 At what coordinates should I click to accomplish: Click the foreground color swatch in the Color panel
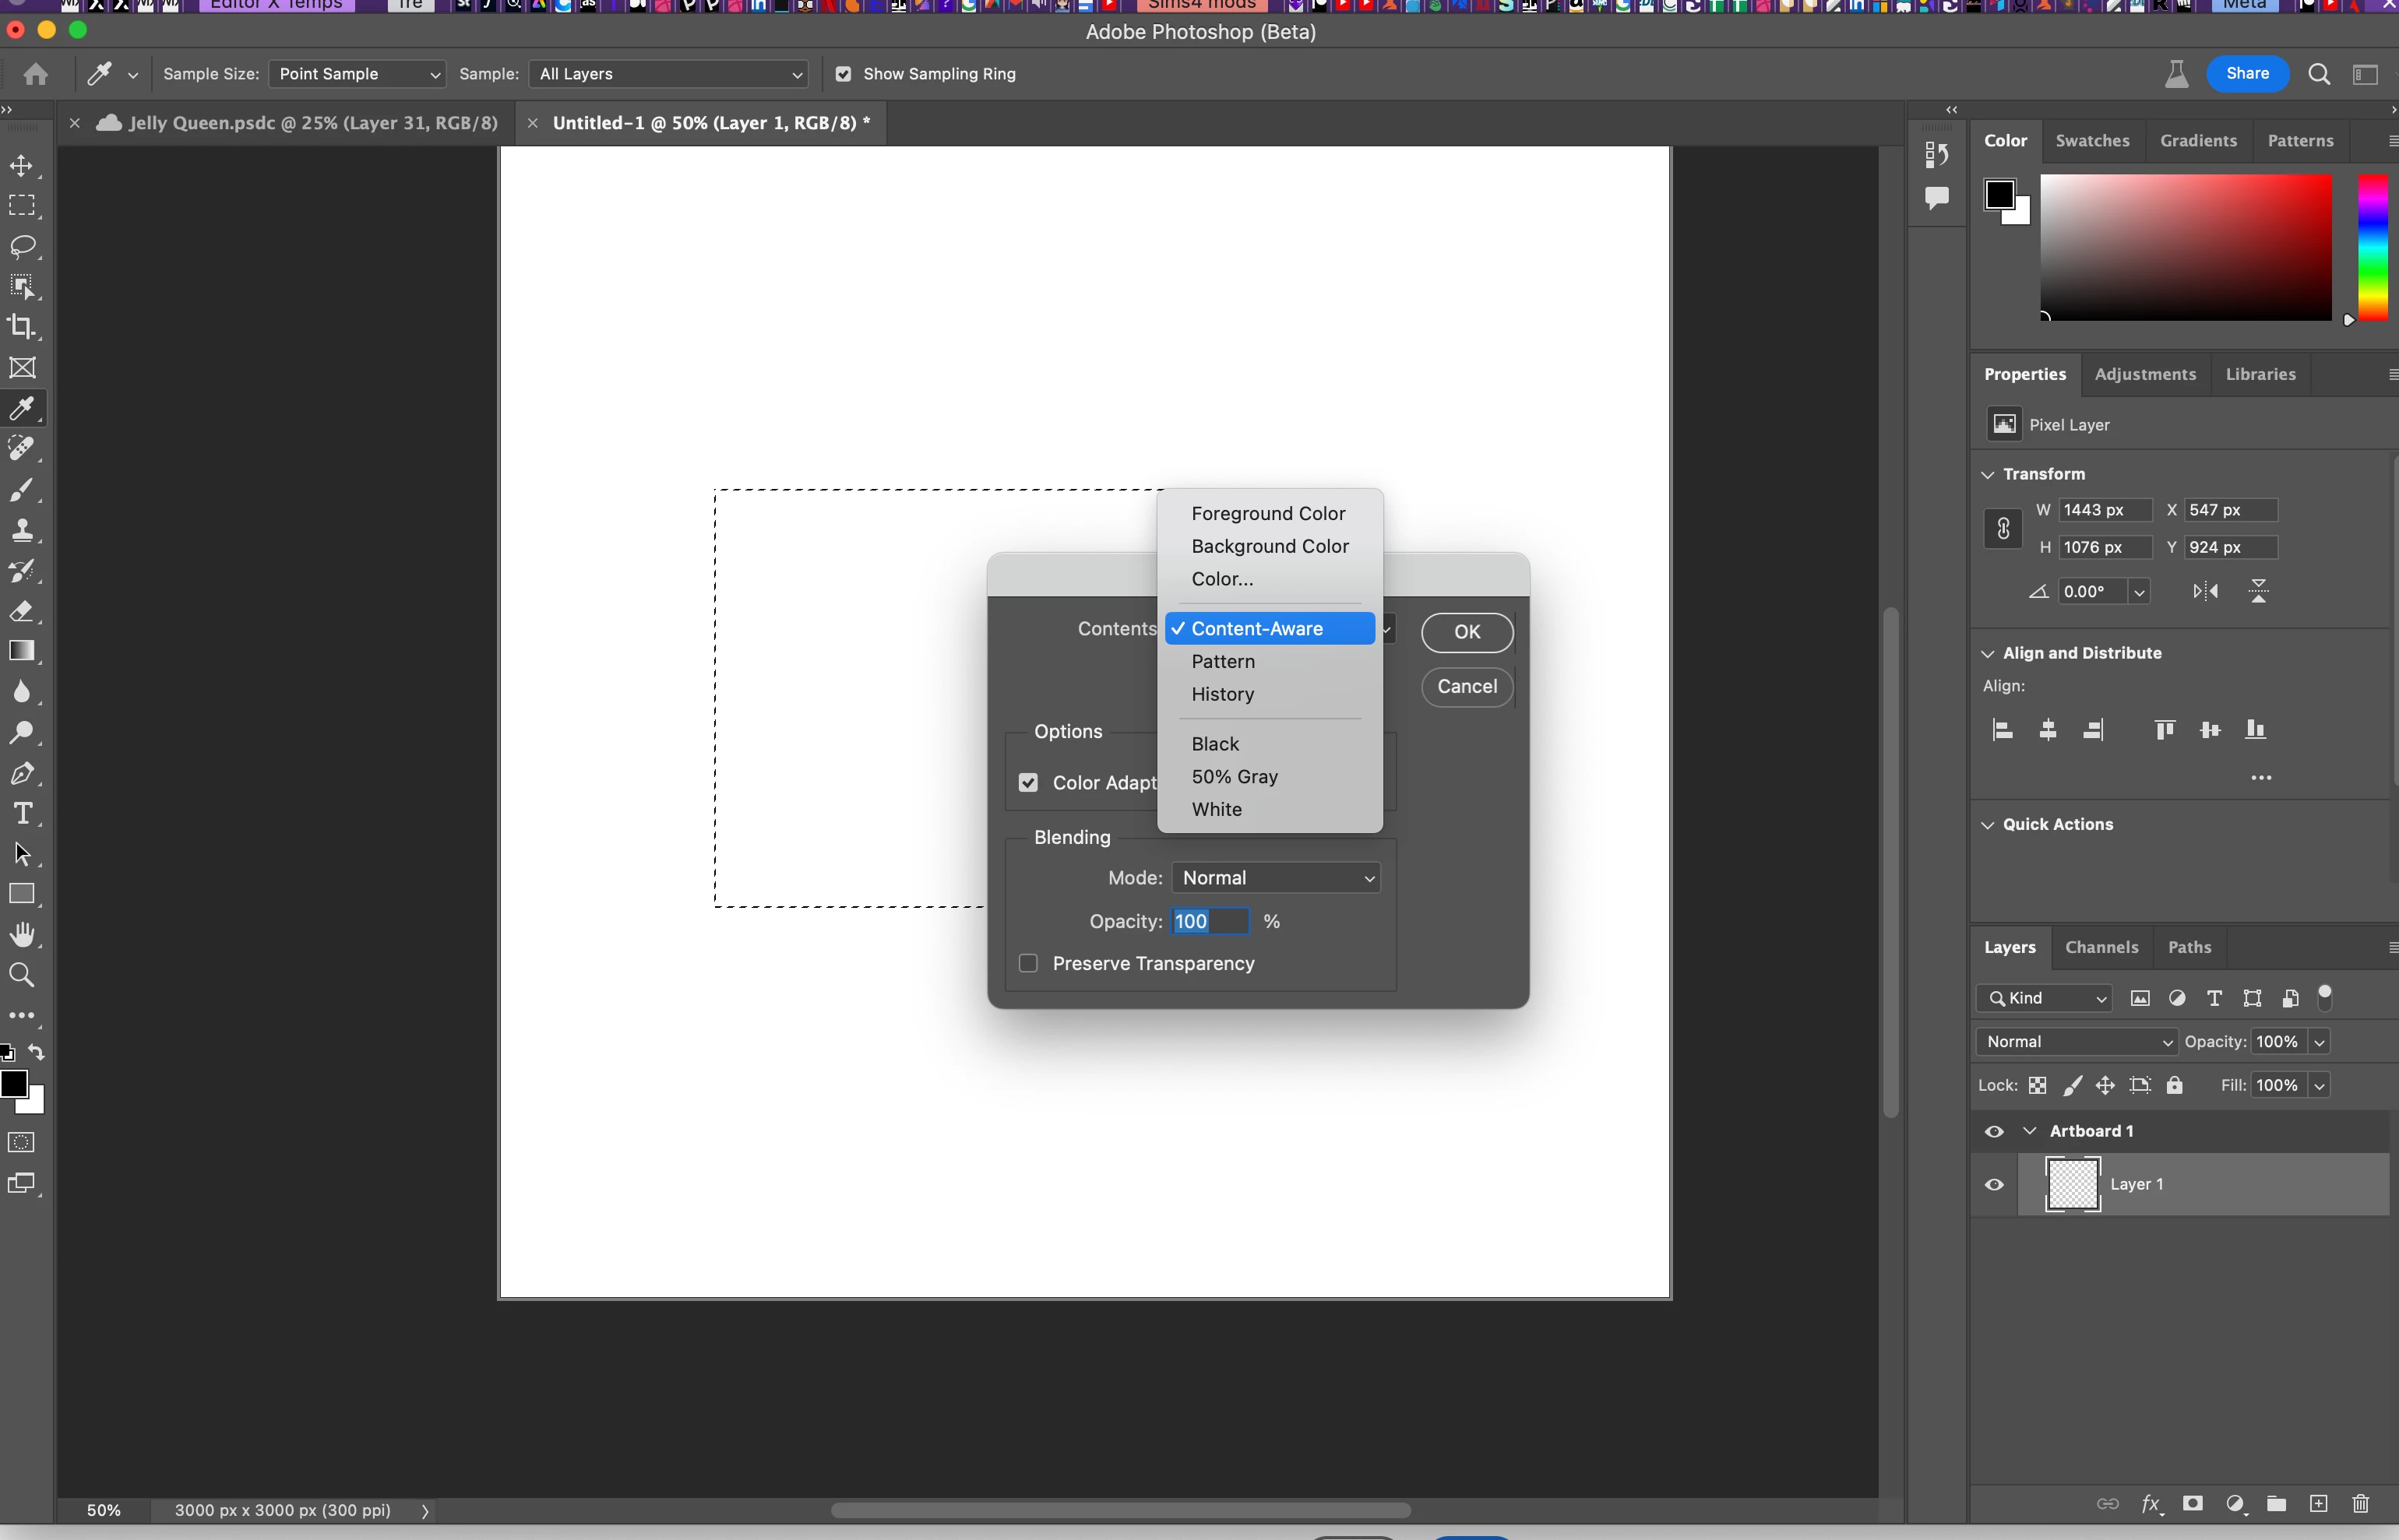coord(1999,194)
